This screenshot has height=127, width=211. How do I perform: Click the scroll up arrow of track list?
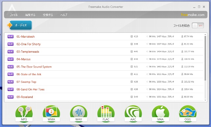205,35
